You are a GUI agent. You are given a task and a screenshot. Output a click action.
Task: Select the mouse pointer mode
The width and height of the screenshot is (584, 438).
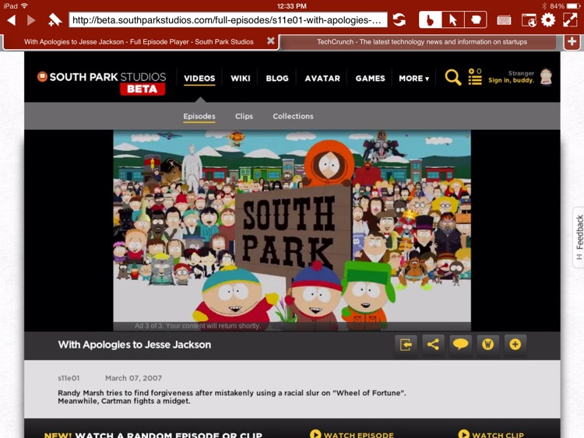(453, 19)
